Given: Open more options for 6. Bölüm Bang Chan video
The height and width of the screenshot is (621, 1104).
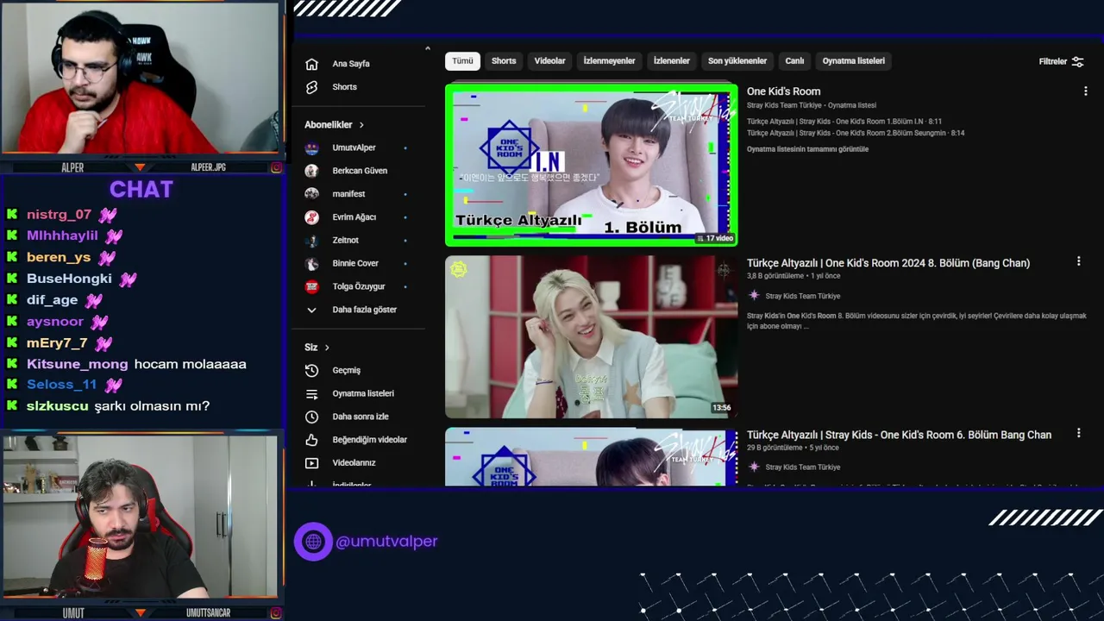Looking at the screenshot, I should (x=1078, y=433).
